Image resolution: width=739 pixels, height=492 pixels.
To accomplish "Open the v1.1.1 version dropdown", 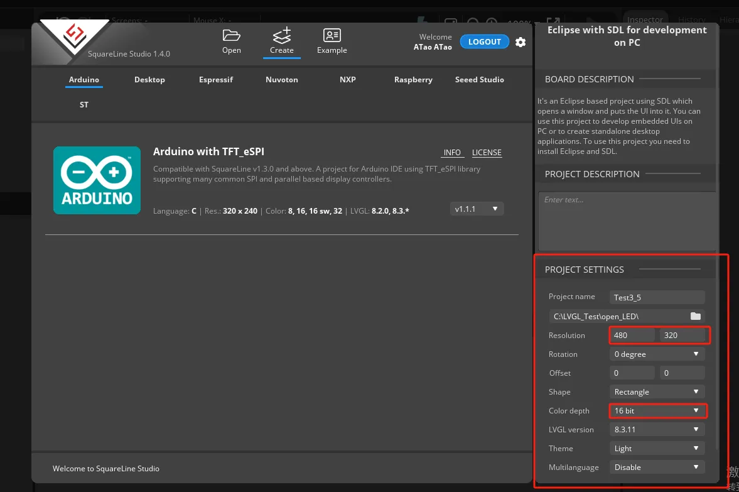I will click(477, 209).
